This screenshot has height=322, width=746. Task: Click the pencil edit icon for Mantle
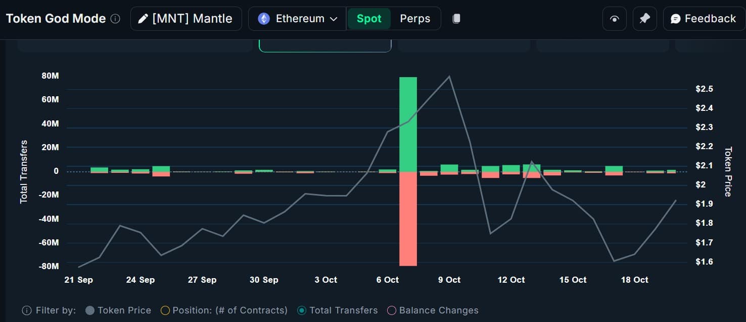click(x=143, y=19)
